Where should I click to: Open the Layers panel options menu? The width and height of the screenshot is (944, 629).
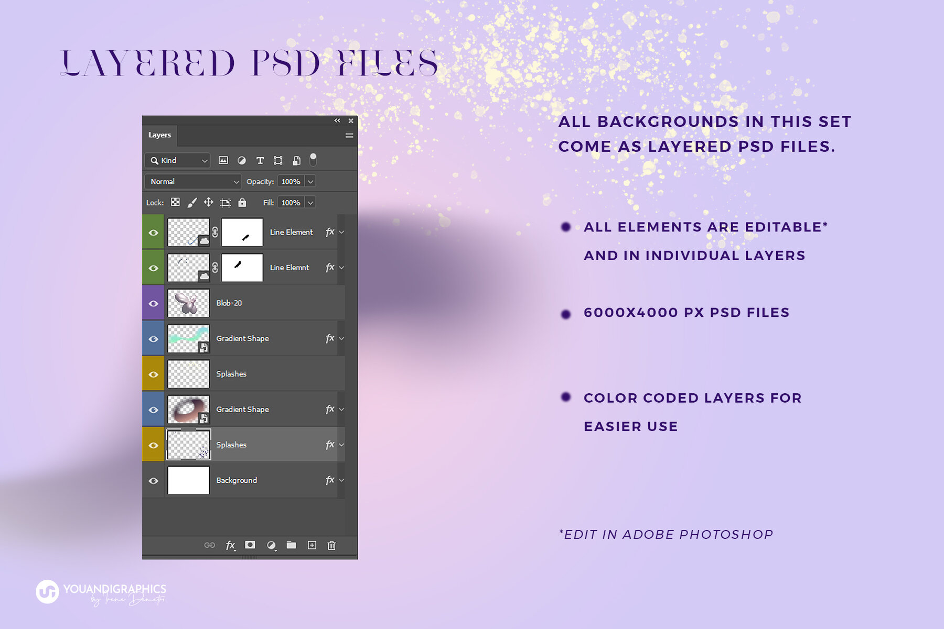pos(349,136)
